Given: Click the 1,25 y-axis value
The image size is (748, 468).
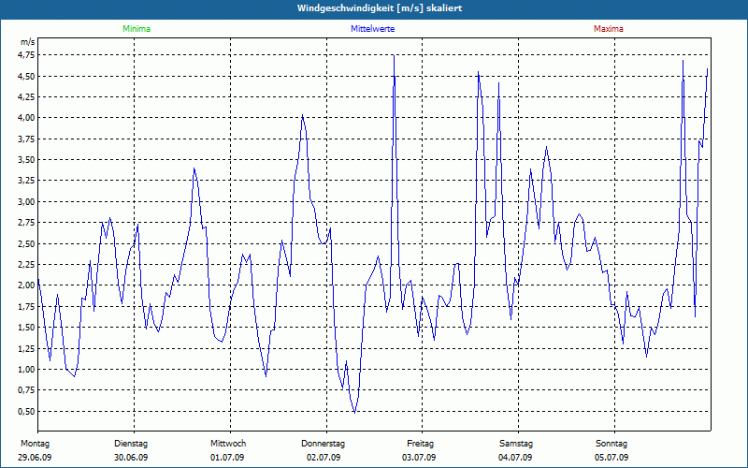Looking at the screenshot, I should point(27,348).
